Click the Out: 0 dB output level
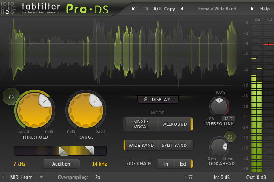The height and width of the screenshot is (182, 274). pos(256,177)
